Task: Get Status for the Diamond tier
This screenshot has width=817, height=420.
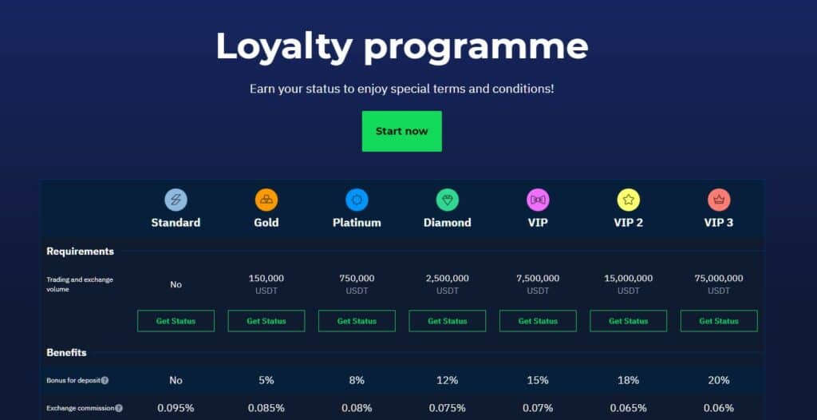Action: (x=447, y=321)
